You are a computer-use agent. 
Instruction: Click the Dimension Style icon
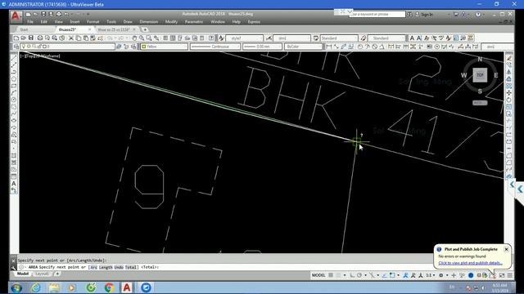point(269,38)
